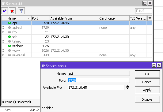Select the api-ssl service row
The image size is (163, 112).
77,28
